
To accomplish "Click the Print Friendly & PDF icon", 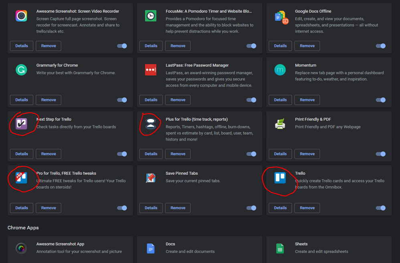I will [280, 124].
